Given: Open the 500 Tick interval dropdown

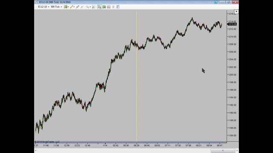Looking at the screenshot, I should [x=56, y=7].
